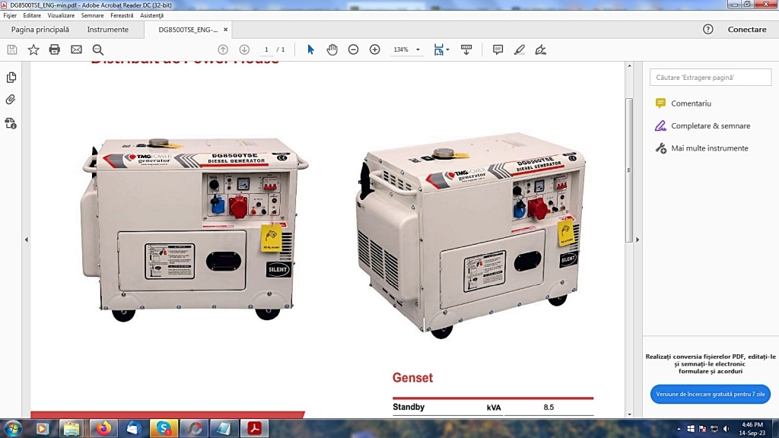The image size is (779, 438).
Task: Click the current page number field
Action: (x=266, y=49)
